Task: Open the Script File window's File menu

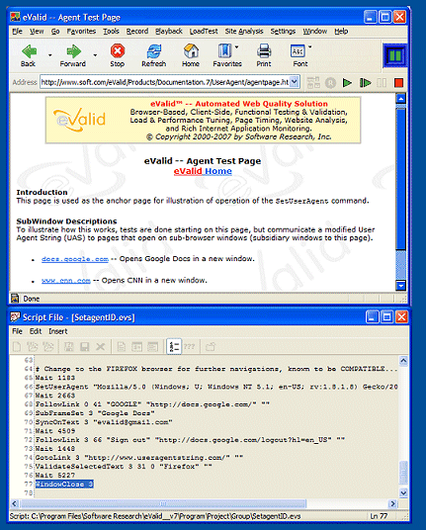Action: (17, 331)
